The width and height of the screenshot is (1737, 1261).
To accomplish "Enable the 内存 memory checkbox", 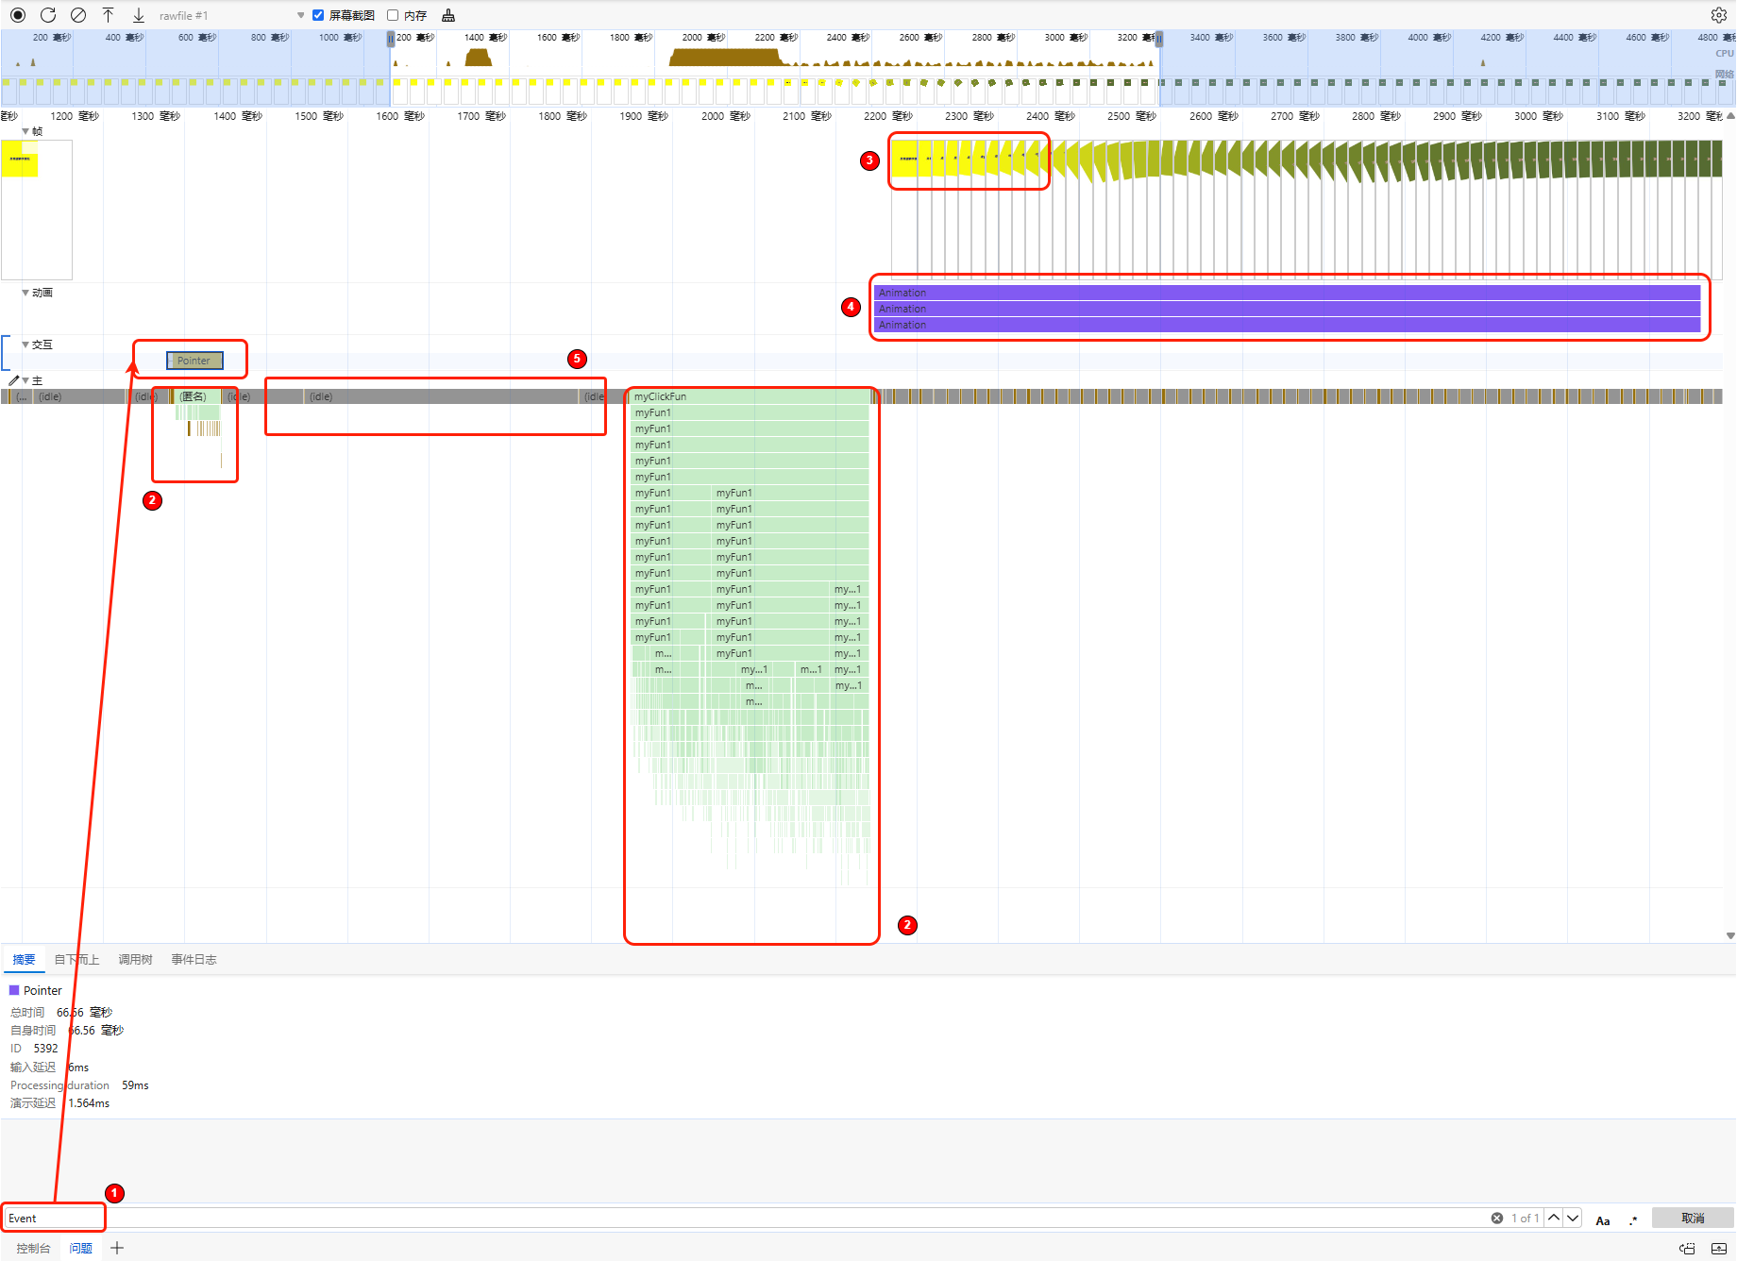I will click(393, 15).
